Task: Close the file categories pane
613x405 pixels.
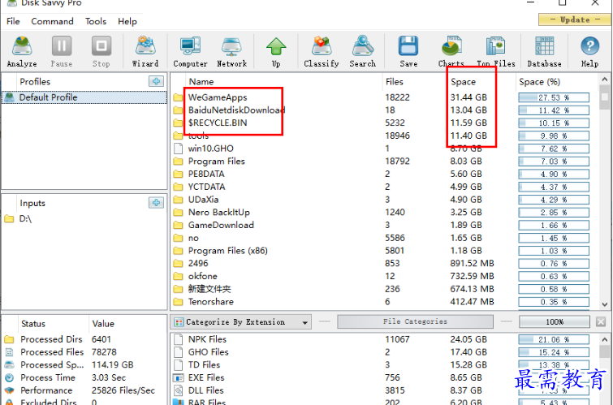Action: (x=601, y=321)
